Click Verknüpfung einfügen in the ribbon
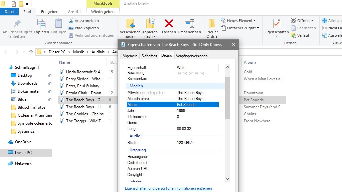 coord(92,35)
